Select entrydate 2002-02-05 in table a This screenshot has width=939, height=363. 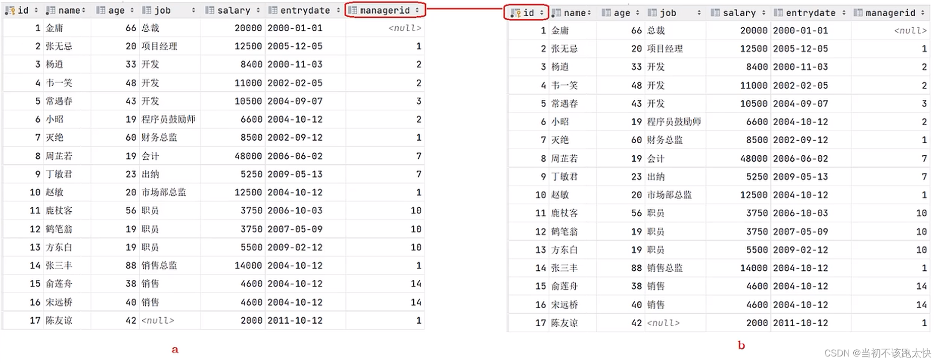[295, 83]
